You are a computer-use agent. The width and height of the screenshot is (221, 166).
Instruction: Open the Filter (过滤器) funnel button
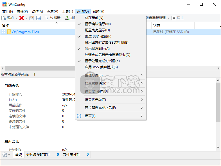click(x=53, y=18)
